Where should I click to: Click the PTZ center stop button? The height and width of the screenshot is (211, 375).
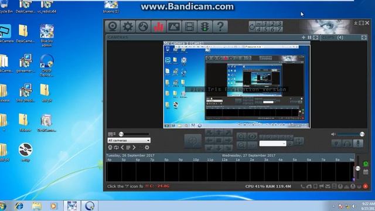(219, 140)
